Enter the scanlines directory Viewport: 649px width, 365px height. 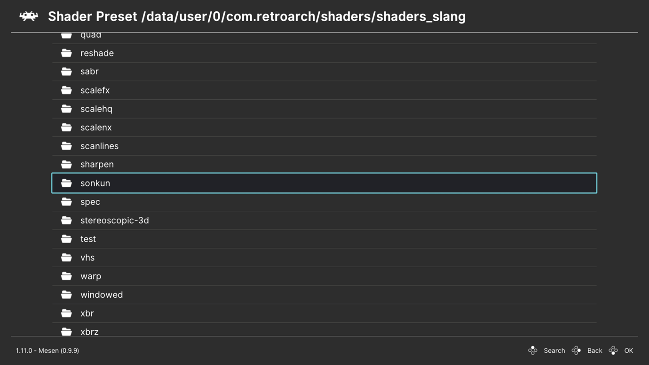pyautogui.click(x=99, y=146)
